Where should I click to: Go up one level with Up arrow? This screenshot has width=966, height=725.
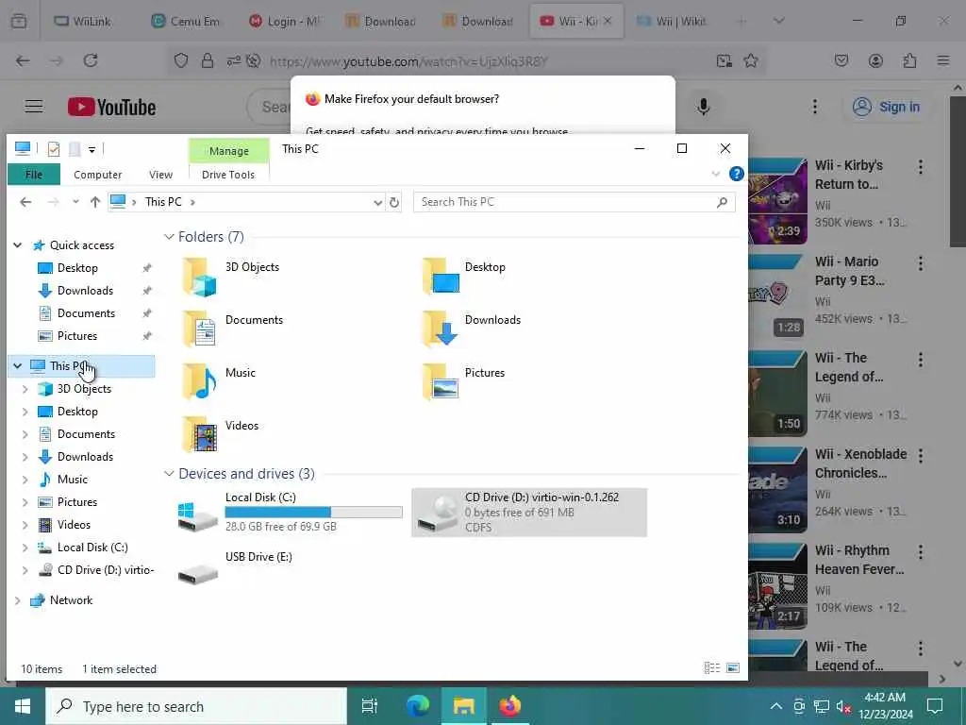click(x=95, y=202)
